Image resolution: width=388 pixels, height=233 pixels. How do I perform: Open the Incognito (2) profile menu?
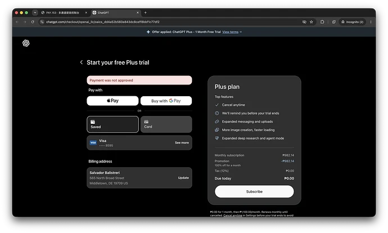point(353,22)
